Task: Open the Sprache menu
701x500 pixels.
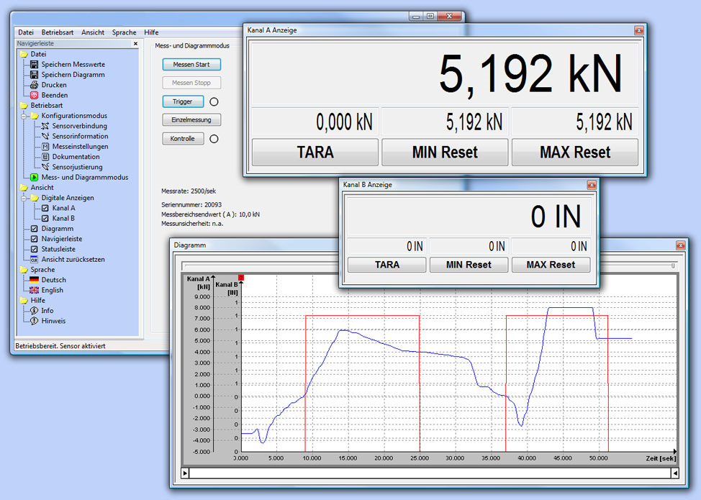Action: pyautogui.click(x=124, y=32)
